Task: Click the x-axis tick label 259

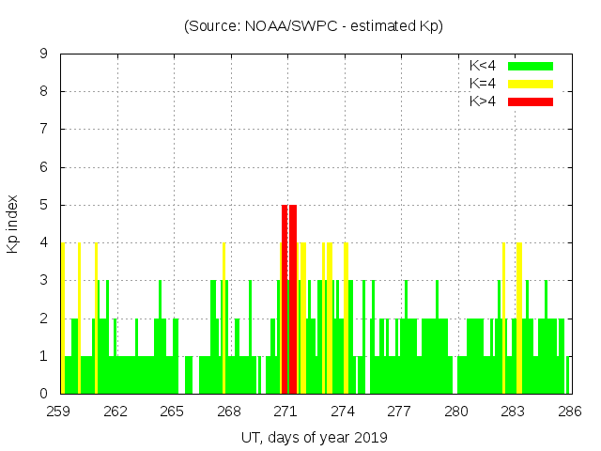Action: pyautogui.click(x=58, y=412)
